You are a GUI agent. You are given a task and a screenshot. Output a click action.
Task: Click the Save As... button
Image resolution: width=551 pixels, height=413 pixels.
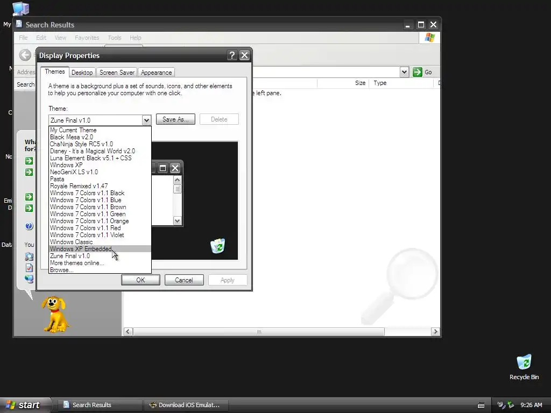point(175,119)
